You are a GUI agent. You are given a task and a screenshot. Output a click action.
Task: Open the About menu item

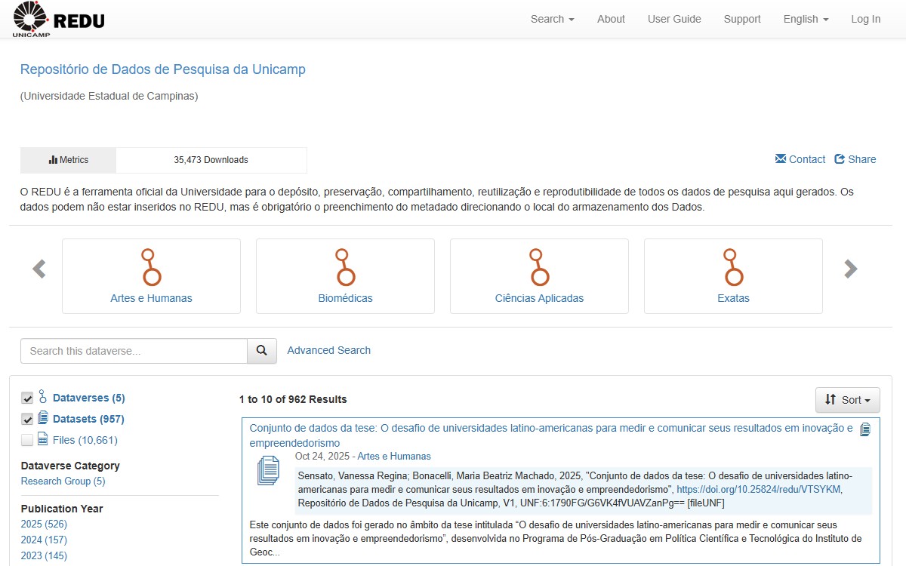[x=611, y=19]
